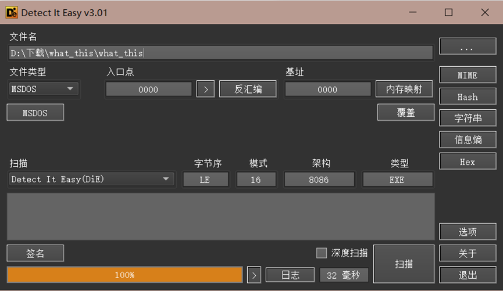Click the arrow button next to progress bar
The width and height of the screenshot is (503, 291).
click(x=254, y=275)
